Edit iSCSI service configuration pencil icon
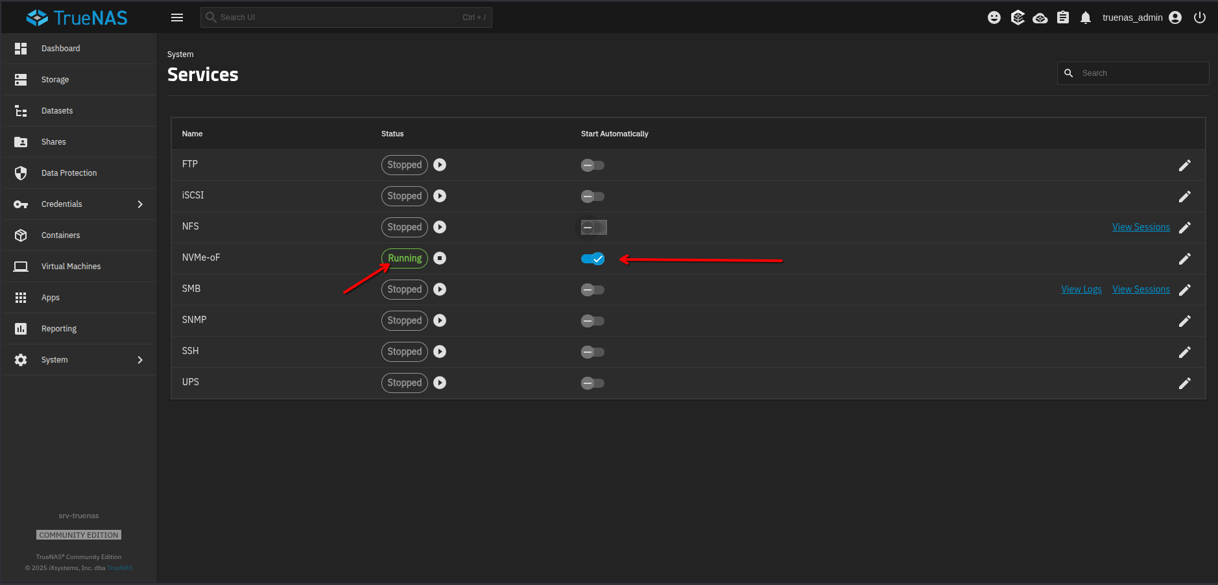Viewport: 1218px width, 585px height. [1184, 197]
